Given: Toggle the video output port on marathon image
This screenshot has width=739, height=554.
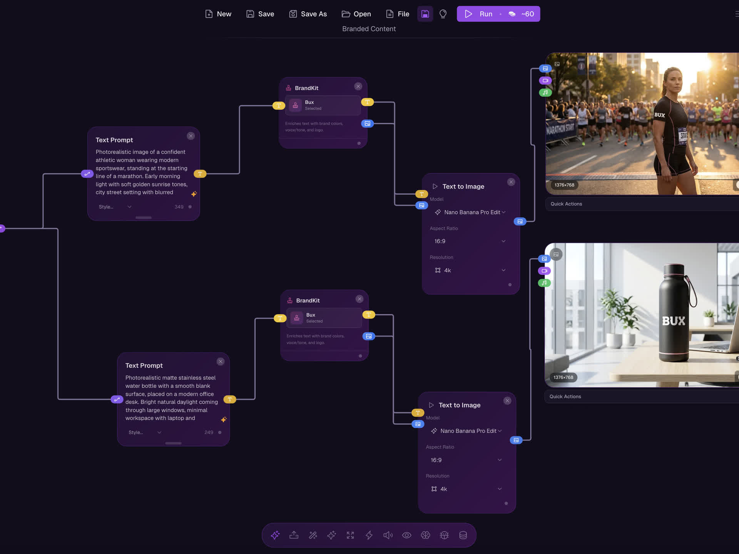Looking at the screenshot, I should tap(545, 80).
